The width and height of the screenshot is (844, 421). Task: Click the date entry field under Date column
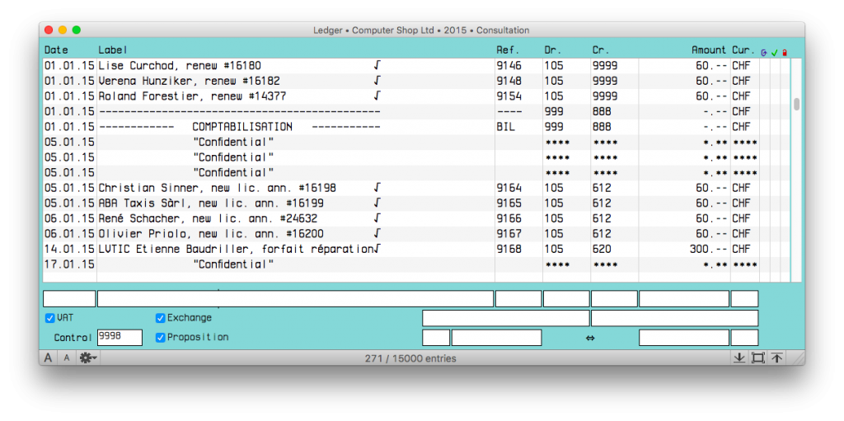click(x=69, y=299)
